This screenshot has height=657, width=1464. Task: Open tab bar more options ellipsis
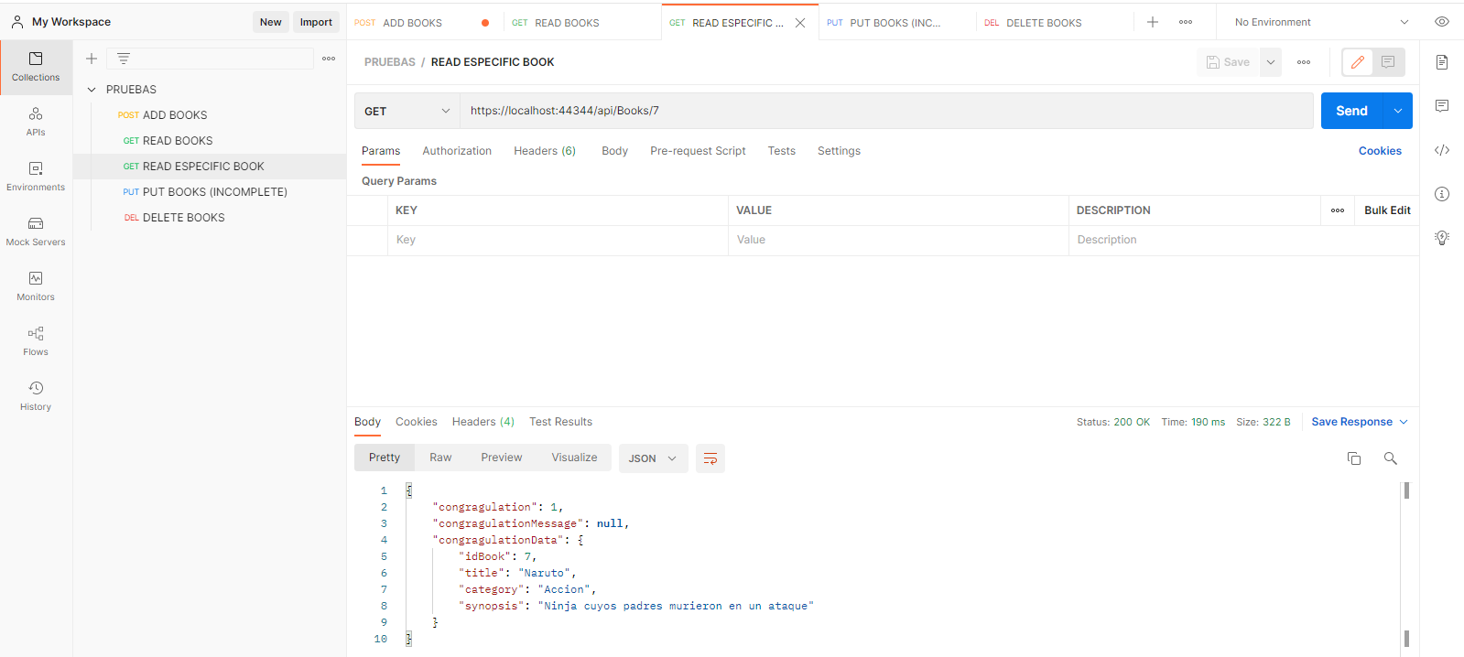[1186, 22]
